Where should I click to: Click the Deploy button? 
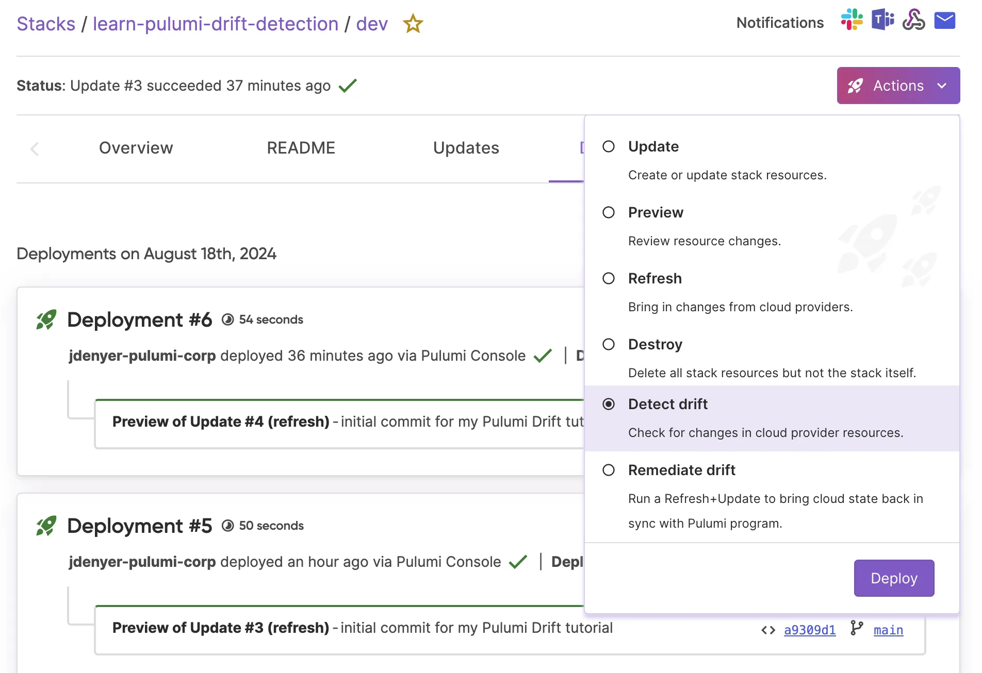[x=894, y=578]
